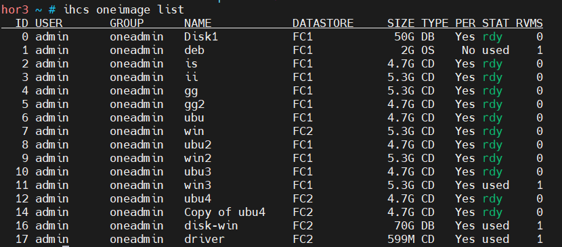Click the image name Disk1
This screenshot has height=247, width=562.
tap(201, 37)
